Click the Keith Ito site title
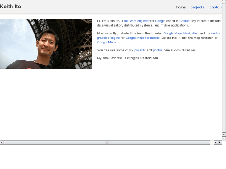Screen dimensions: 226x169 (x=11, y=7)
